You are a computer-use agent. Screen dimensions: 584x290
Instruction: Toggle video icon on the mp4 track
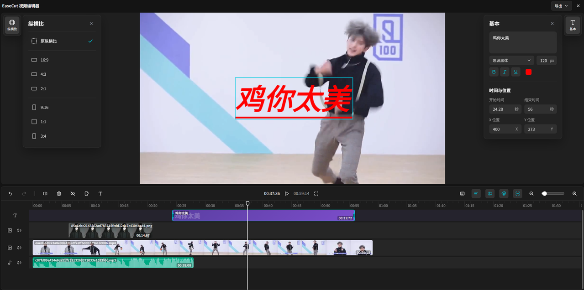[x=10, y=248]
